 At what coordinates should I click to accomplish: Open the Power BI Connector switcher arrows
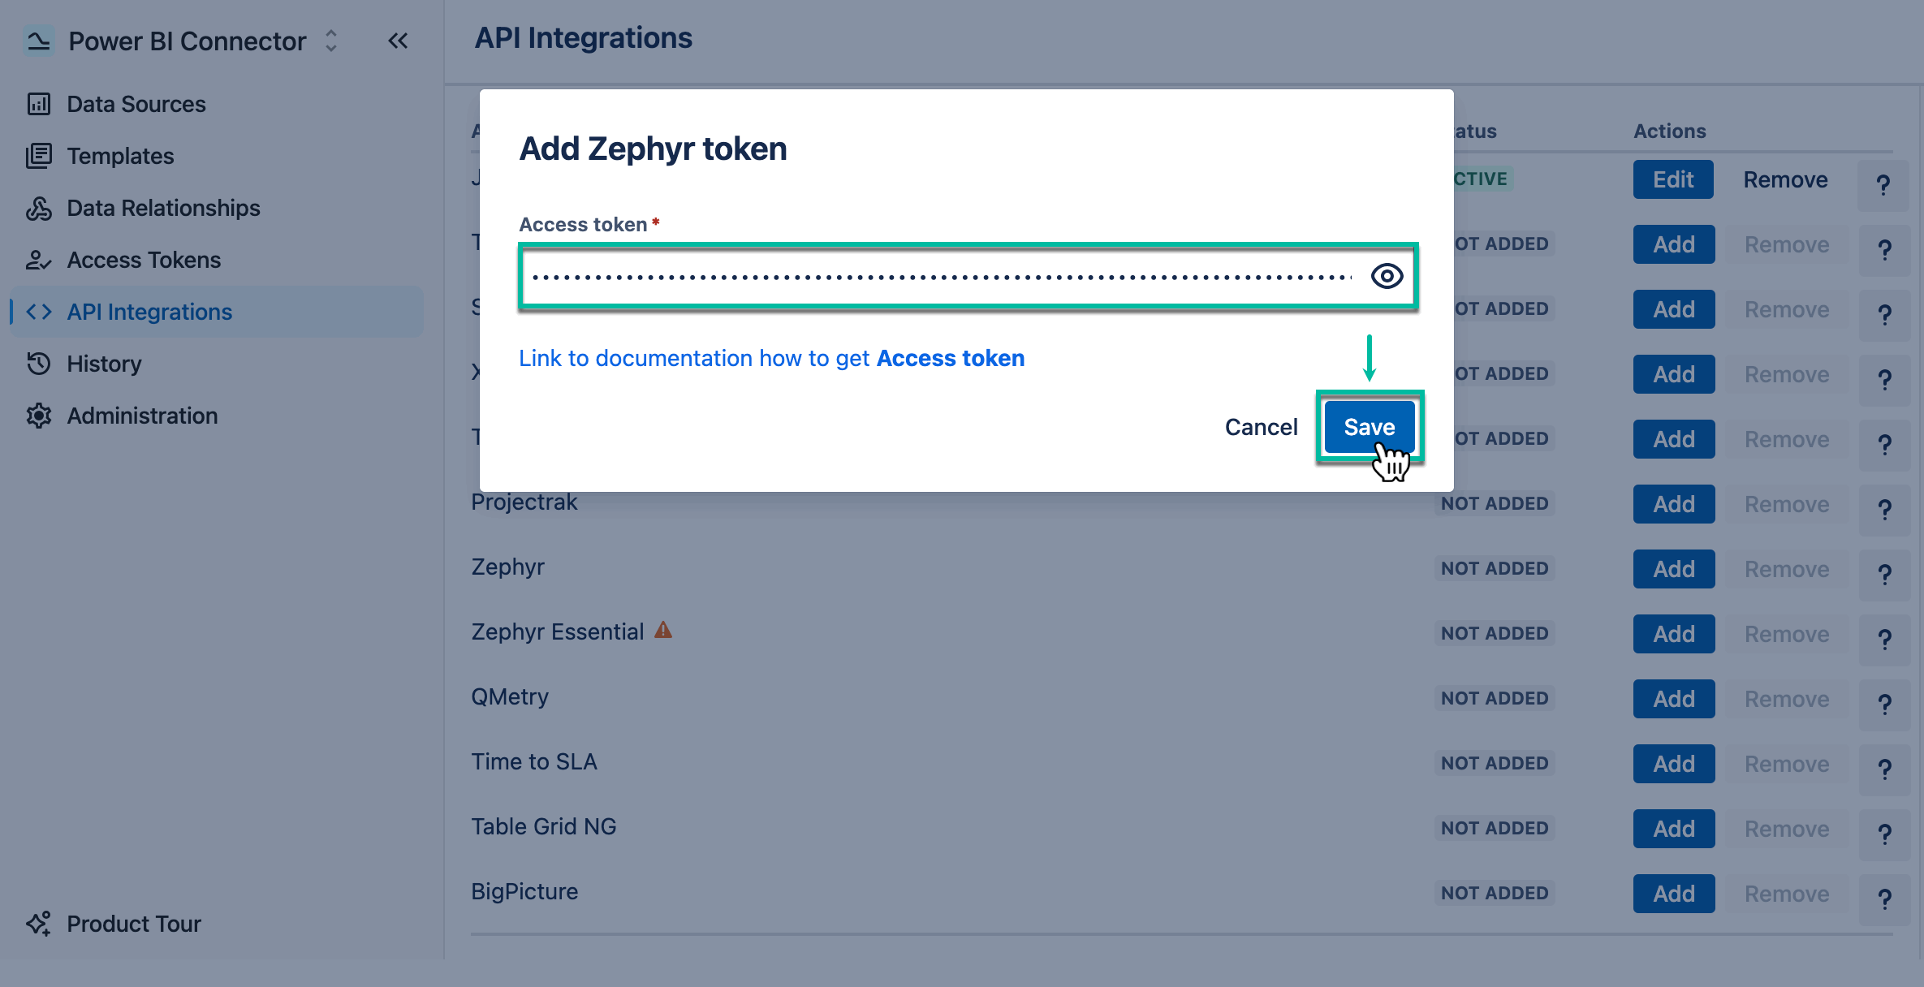330,41
